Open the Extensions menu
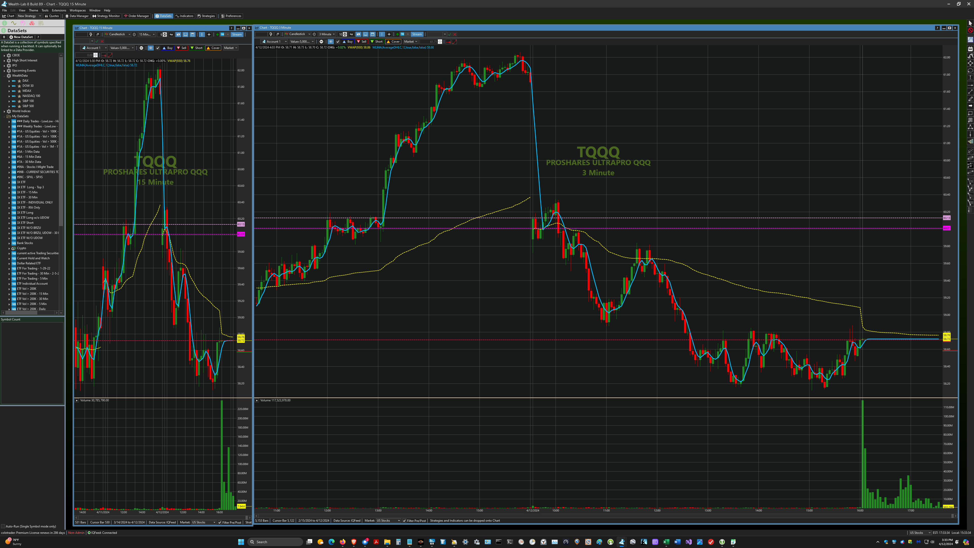 coord(59,10)
